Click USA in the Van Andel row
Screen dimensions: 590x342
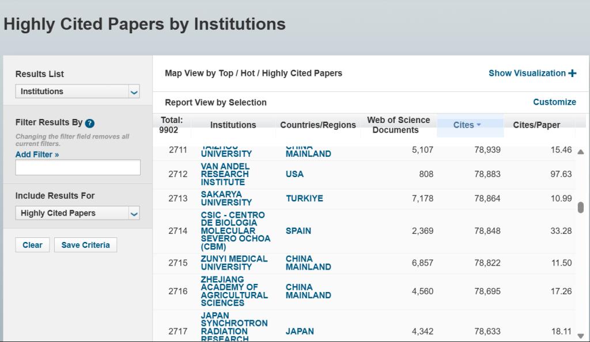[294, 174]
